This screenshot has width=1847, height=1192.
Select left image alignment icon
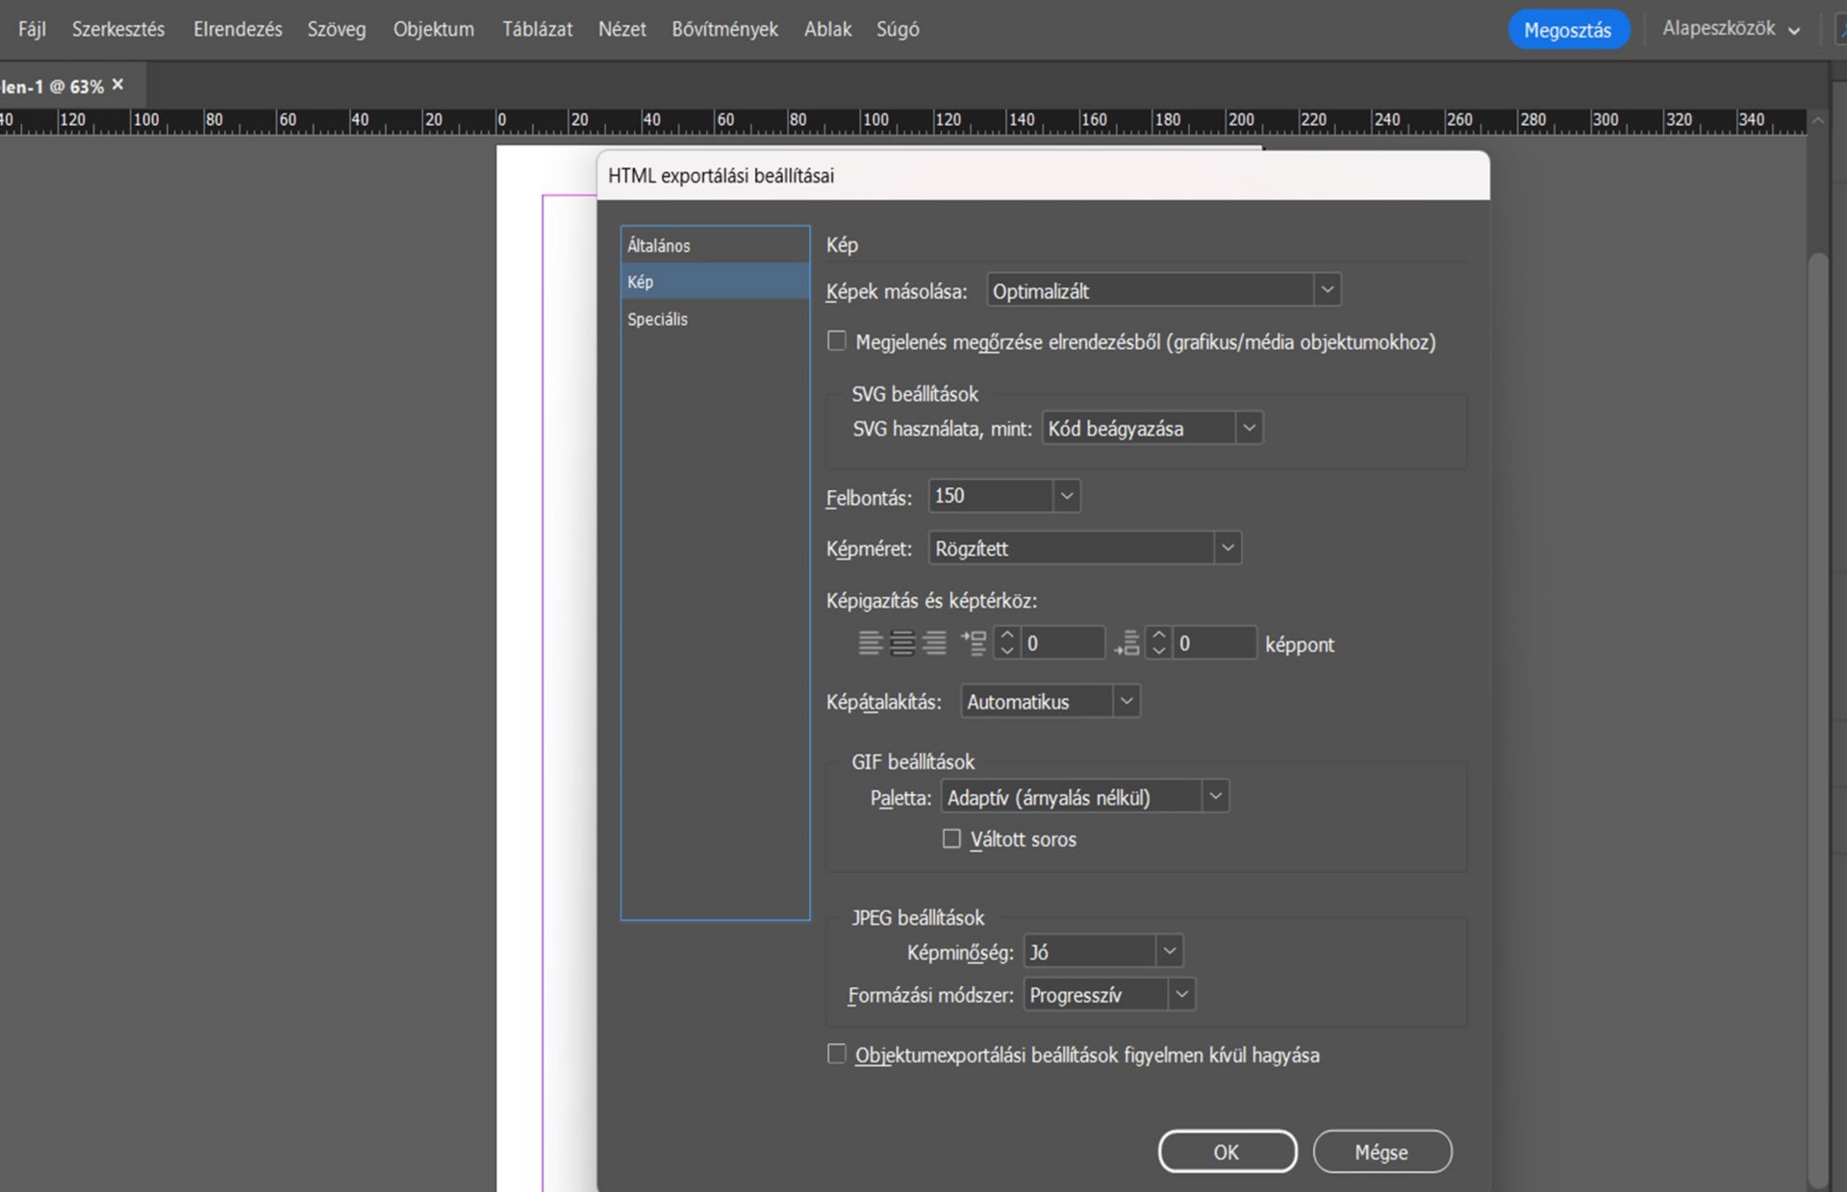coord(870,643)
